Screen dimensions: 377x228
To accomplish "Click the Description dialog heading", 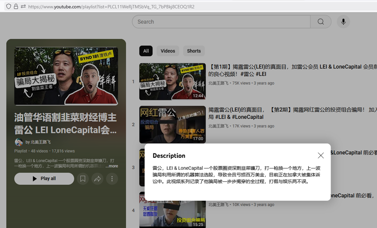I will pos(169,155).
